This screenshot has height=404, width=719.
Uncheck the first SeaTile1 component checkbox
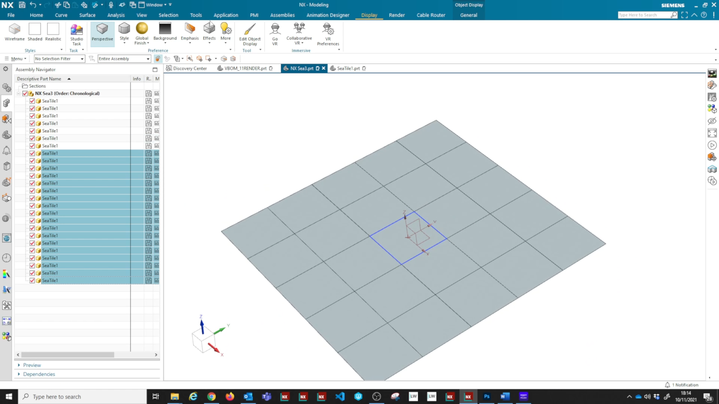click(x=32, y=101)
